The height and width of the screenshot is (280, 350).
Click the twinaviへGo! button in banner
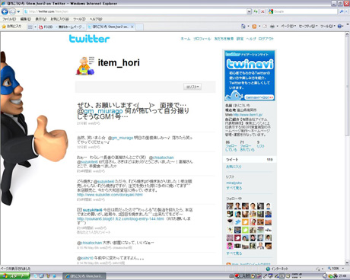[x=259, y=97]
